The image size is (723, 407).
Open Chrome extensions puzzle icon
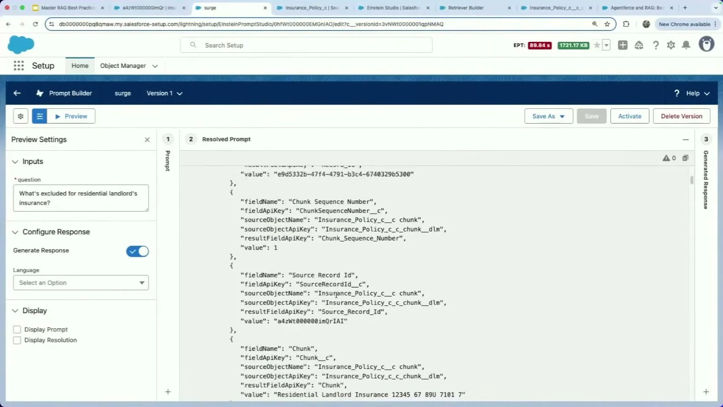tap(626, 24)
